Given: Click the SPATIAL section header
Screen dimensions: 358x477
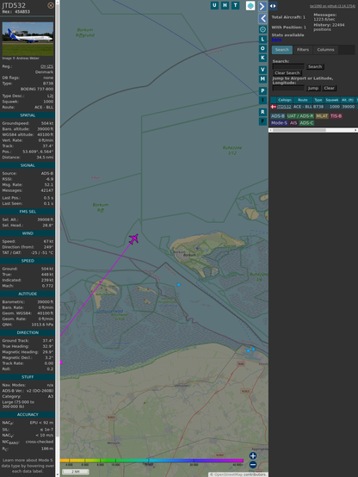Looking at the screenshot, I should (28, 115).
